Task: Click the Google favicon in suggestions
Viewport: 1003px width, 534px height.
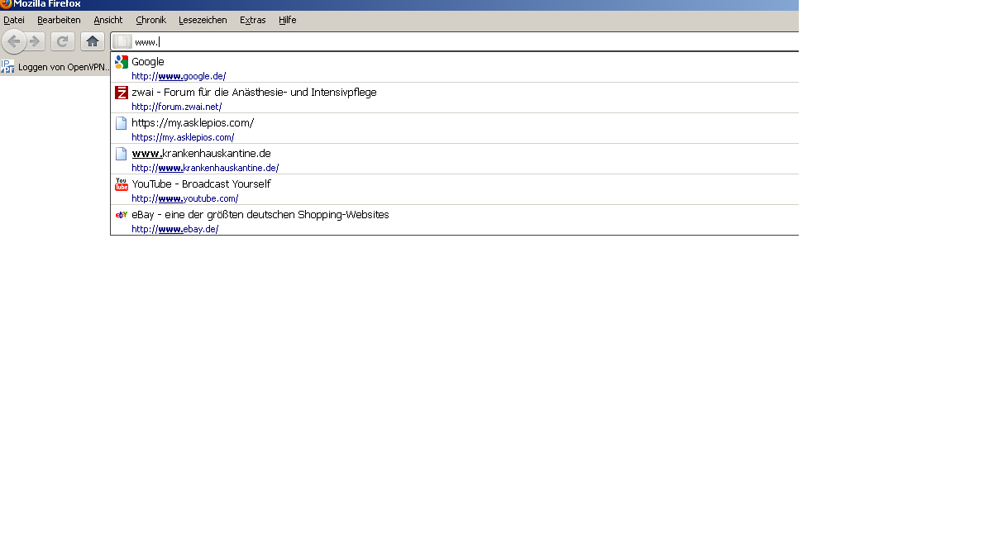Action: 122,62
